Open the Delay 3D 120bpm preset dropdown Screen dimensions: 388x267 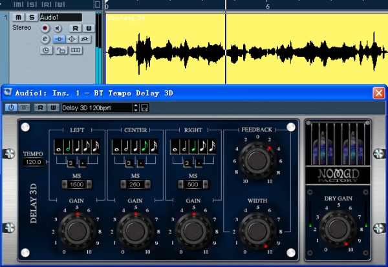pos(97,108)
